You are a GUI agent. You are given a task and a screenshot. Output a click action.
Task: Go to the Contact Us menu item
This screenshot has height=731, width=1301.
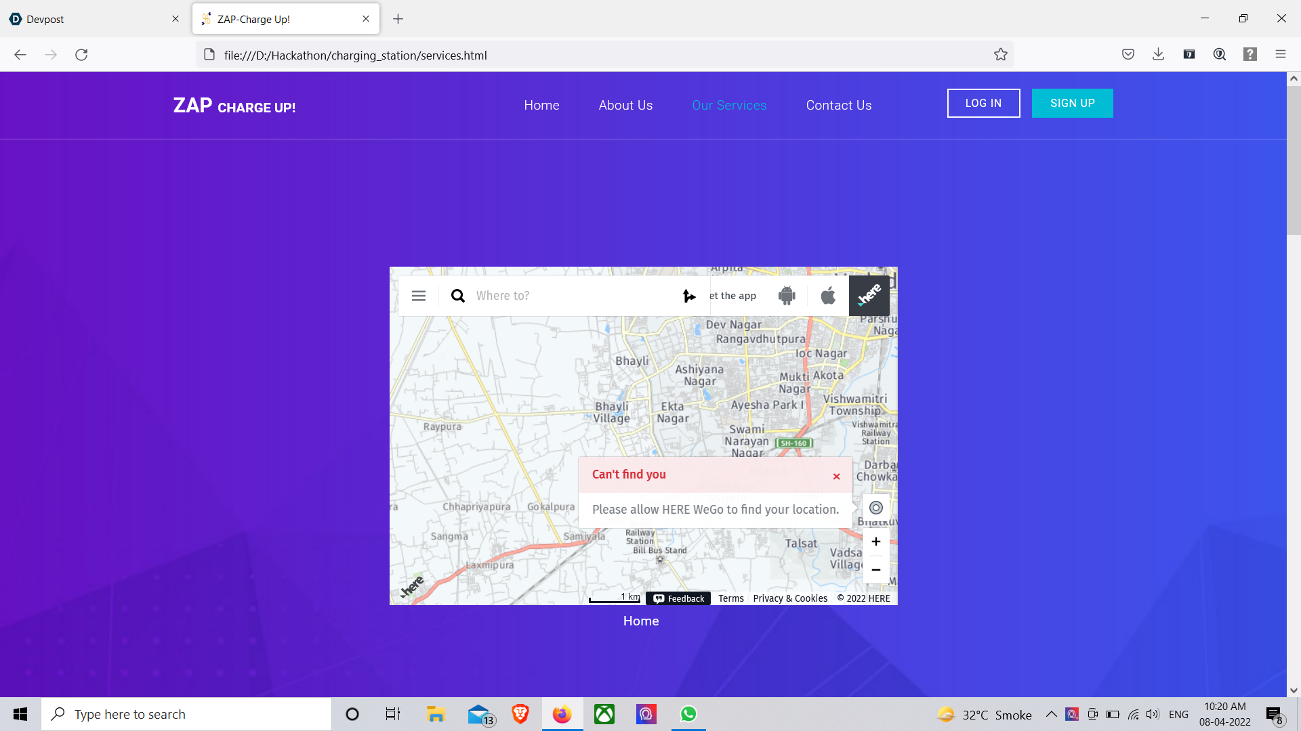point(838,106)
